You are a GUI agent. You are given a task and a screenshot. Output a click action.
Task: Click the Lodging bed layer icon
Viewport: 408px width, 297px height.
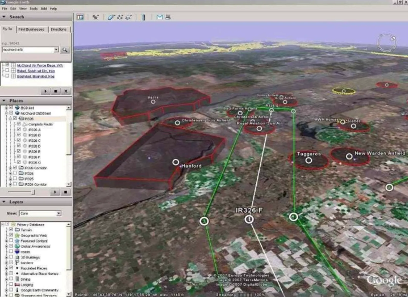[x=17, y=284]
